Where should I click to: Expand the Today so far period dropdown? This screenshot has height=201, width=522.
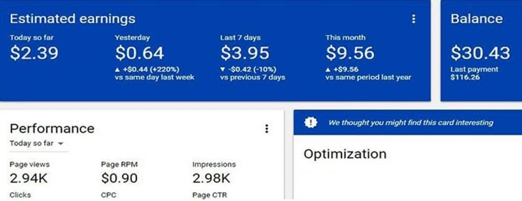pyautogui.click(x=37, y=143)
